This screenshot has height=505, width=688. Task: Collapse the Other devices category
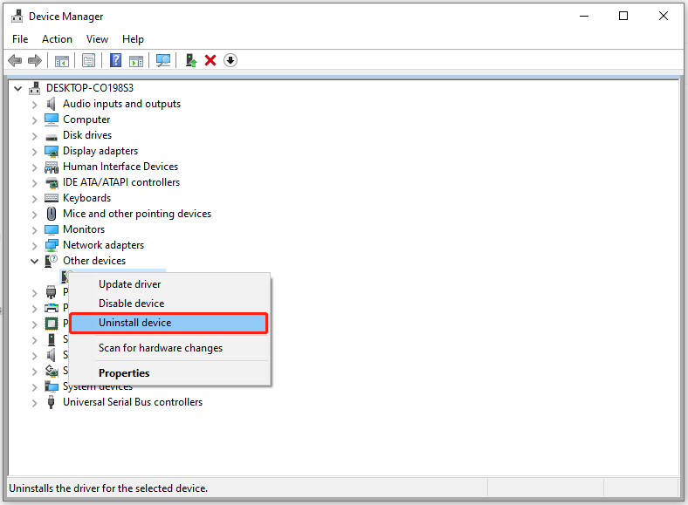[x=34, y=262]
